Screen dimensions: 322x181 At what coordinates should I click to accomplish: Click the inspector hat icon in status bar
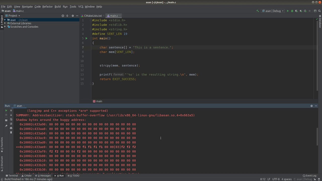click(x=319, y=179)
